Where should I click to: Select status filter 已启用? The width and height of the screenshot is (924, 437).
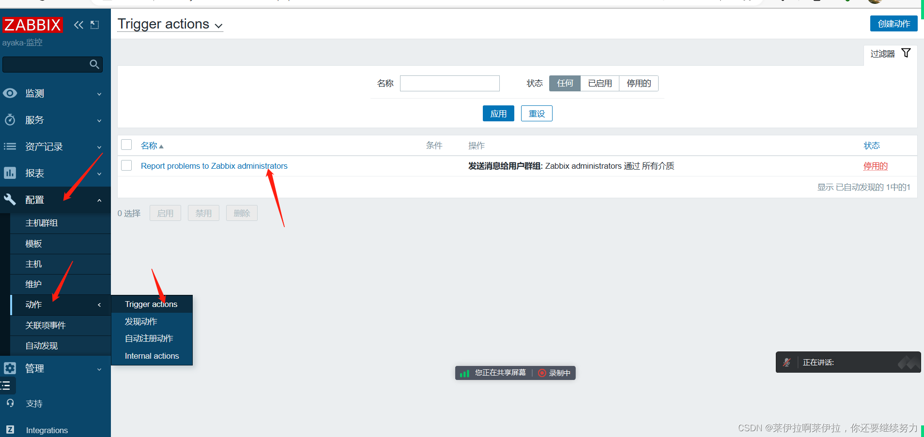point(600,83)
